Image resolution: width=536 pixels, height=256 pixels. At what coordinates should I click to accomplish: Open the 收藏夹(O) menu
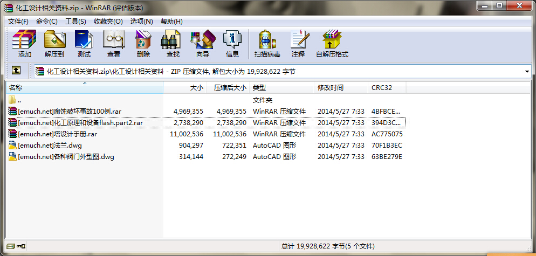[108, 22]
